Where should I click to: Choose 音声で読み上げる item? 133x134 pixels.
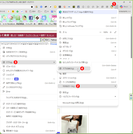coord(29,83)
